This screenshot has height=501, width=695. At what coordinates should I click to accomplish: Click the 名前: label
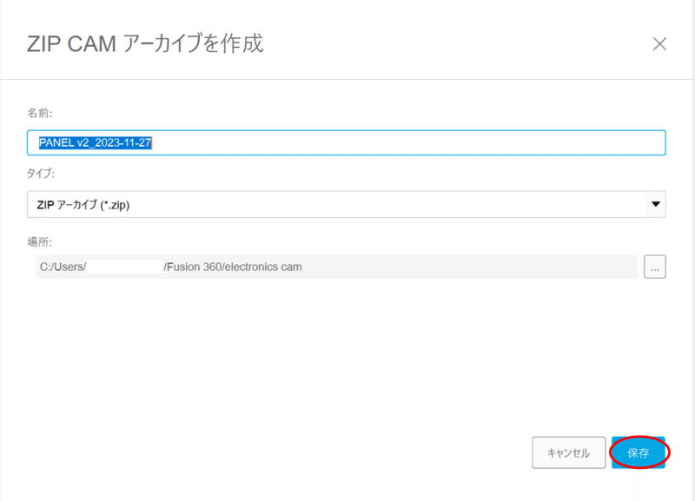pyautogui.click(x=39, y=114)
